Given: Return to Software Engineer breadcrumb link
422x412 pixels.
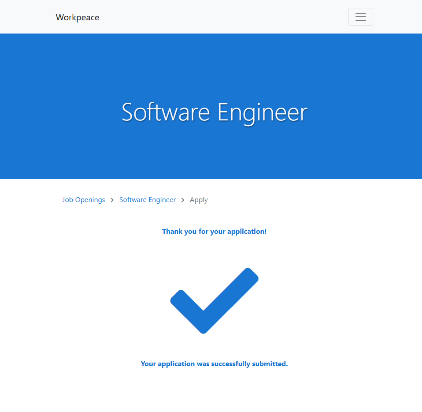Looking at the screenshot, I should pyautogui.click(x=147, y=200).
